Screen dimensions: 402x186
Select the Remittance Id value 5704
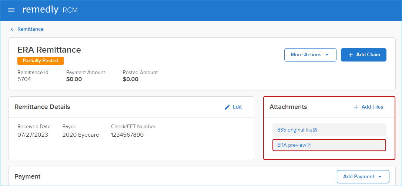click(24, 79)
